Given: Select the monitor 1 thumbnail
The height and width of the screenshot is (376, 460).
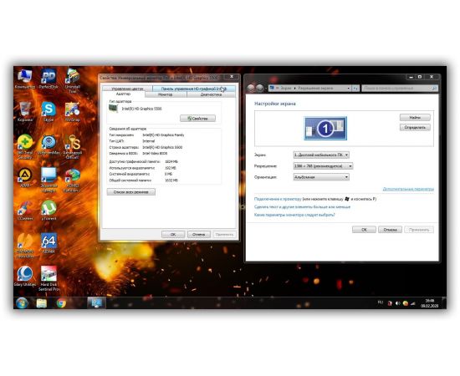Looking at the screenshot, I should pyautogui.click(x=325, y=128).
